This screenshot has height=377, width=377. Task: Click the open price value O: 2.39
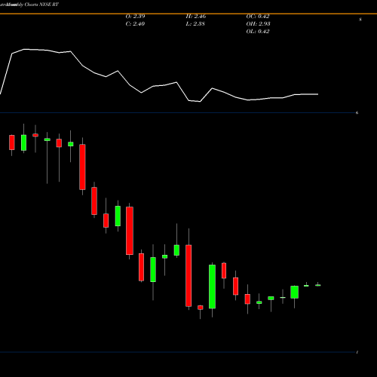point(135,17)
